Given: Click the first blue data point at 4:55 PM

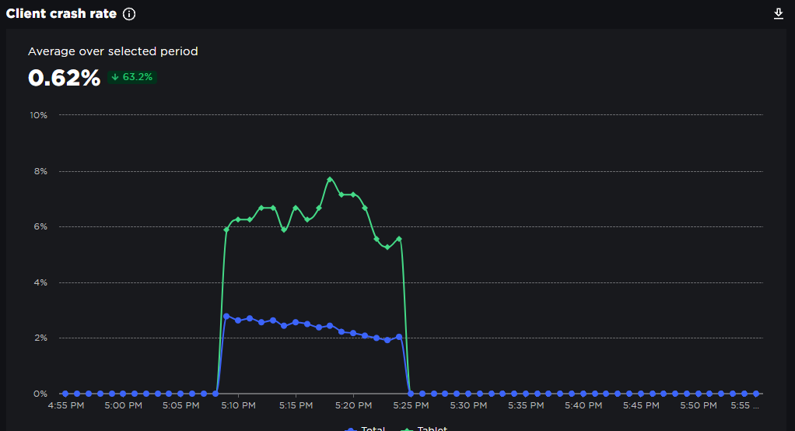Looking at the screenshot, I should tap(65, 394).
